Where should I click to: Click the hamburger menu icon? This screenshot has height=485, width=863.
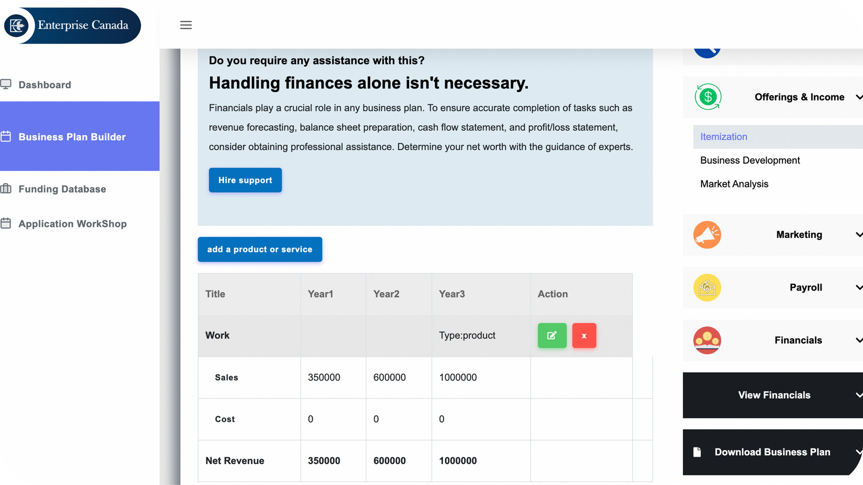click(186, 25)
